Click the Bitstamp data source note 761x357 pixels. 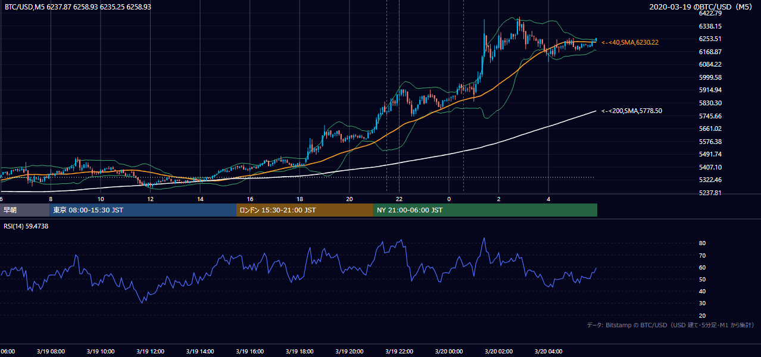(x=670, y=325)
